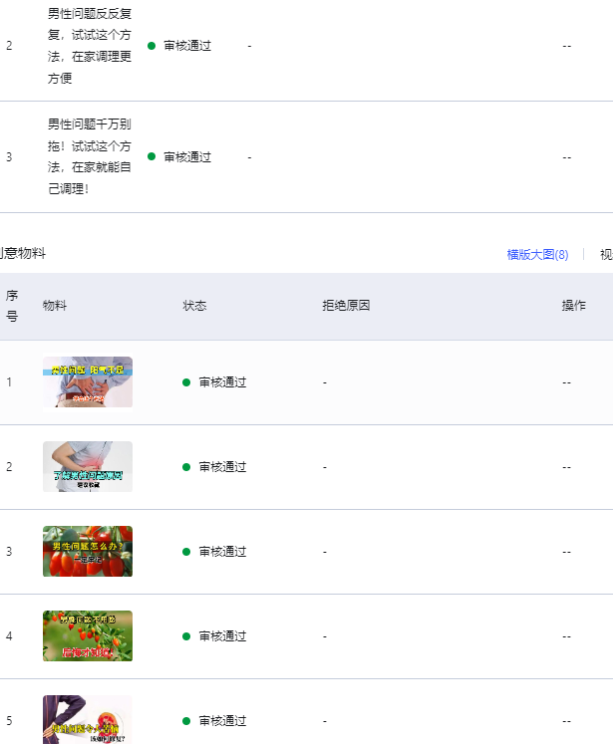Click the 物料 column header

click(55, 306)
